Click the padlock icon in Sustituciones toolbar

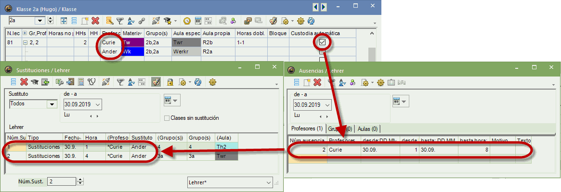170,82
